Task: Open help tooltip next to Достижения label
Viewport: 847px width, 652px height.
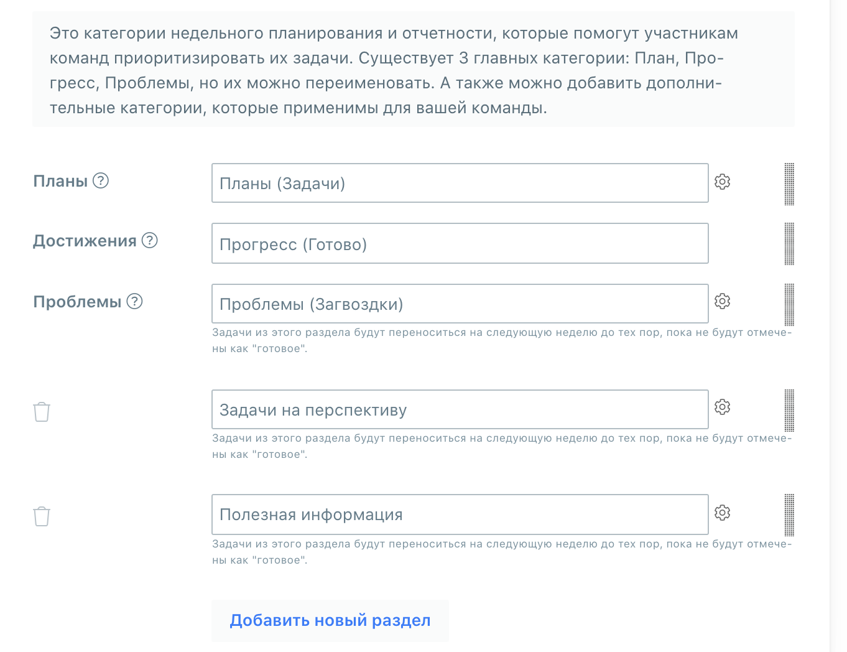Action: (149, 240)
